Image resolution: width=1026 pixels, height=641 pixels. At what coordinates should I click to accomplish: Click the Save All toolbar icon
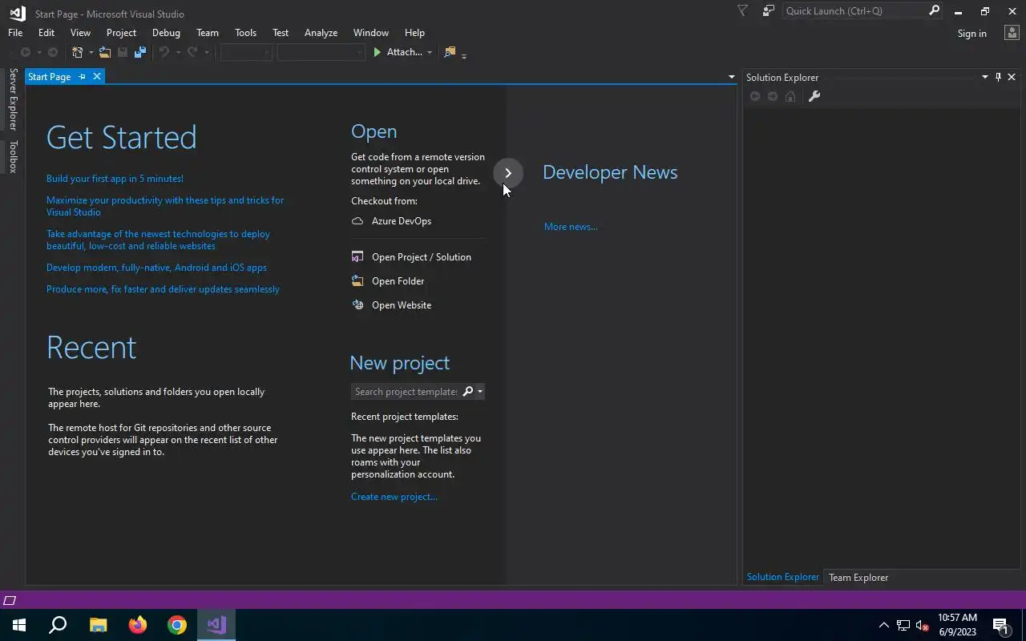pyautogui.click(x=140, y=52)
